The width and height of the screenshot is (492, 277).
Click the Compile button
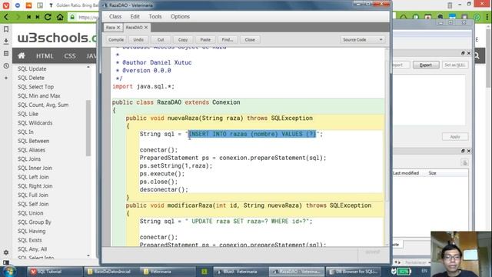[x=116, y=40]
